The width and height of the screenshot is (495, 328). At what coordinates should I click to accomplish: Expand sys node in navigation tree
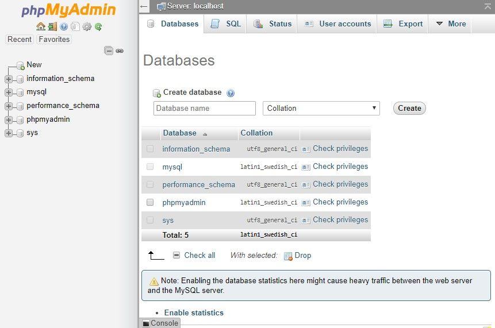point(9,133)
